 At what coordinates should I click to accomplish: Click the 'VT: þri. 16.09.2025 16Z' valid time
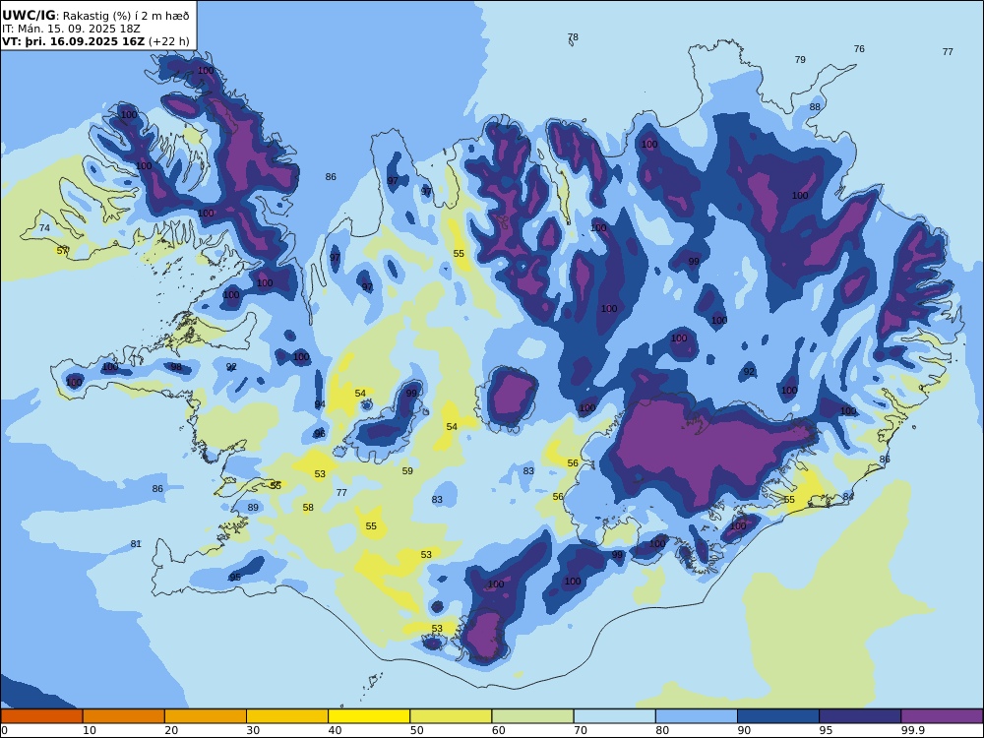point(73,41)
